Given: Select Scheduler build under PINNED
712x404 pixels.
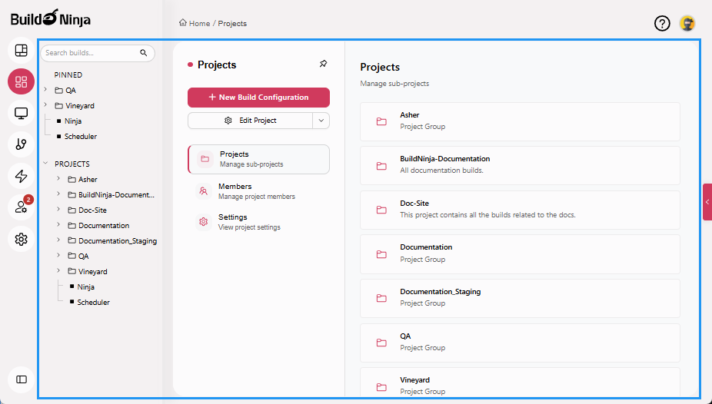Looking at the screenshot, I should [x=81, y=137].
